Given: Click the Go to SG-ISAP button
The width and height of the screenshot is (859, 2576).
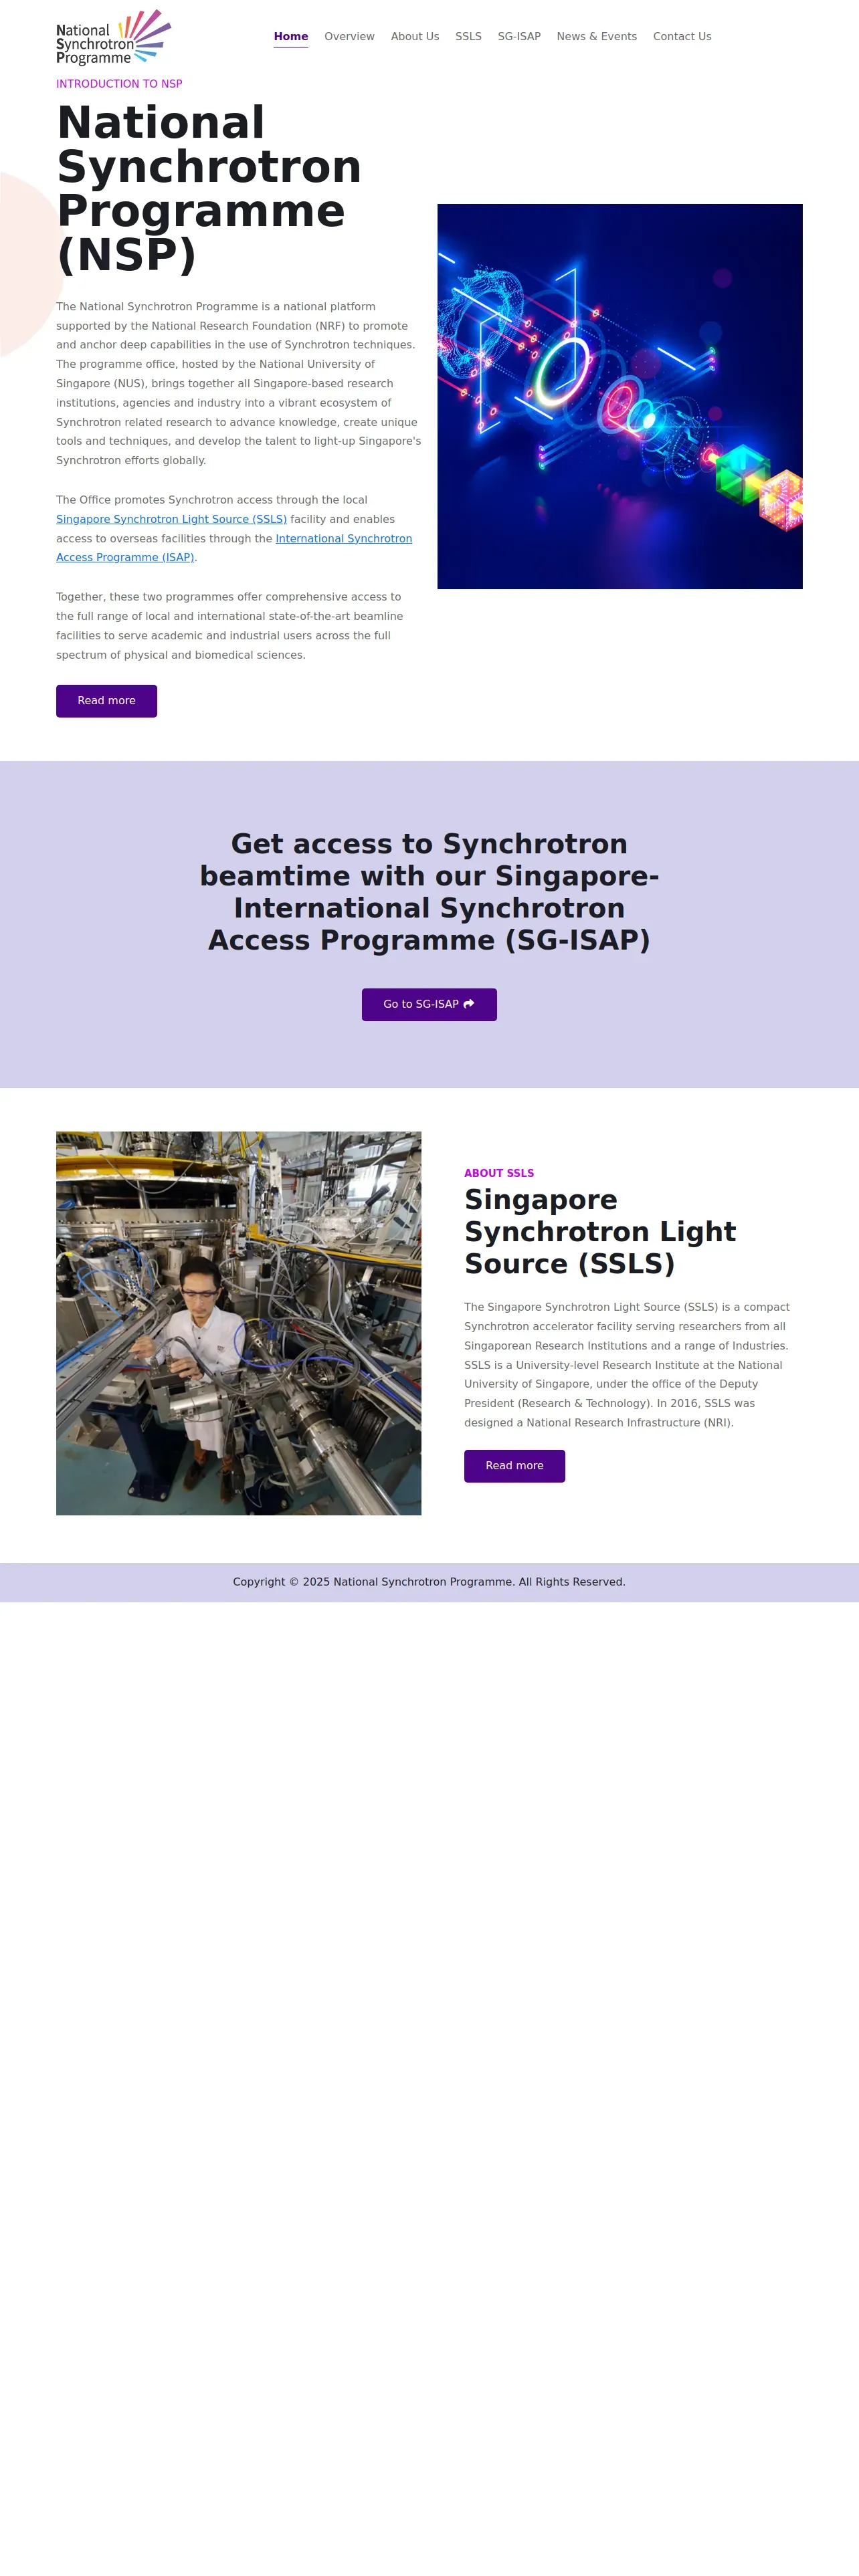Looking at the screenshot, I should (x=429, y=1004).
